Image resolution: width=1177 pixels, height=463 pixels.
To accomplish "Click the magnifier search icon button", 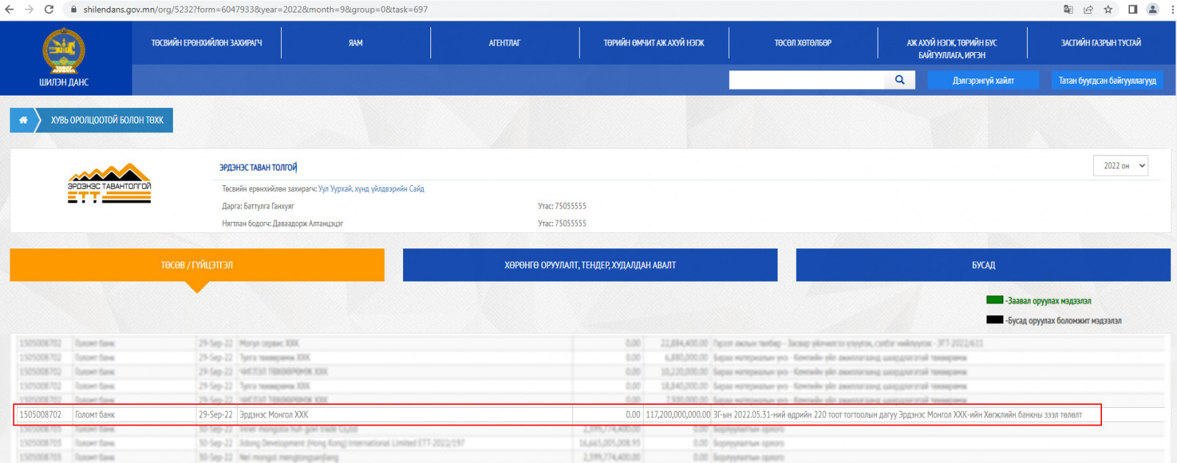I will pyautogui.click(x=900, y=80).
